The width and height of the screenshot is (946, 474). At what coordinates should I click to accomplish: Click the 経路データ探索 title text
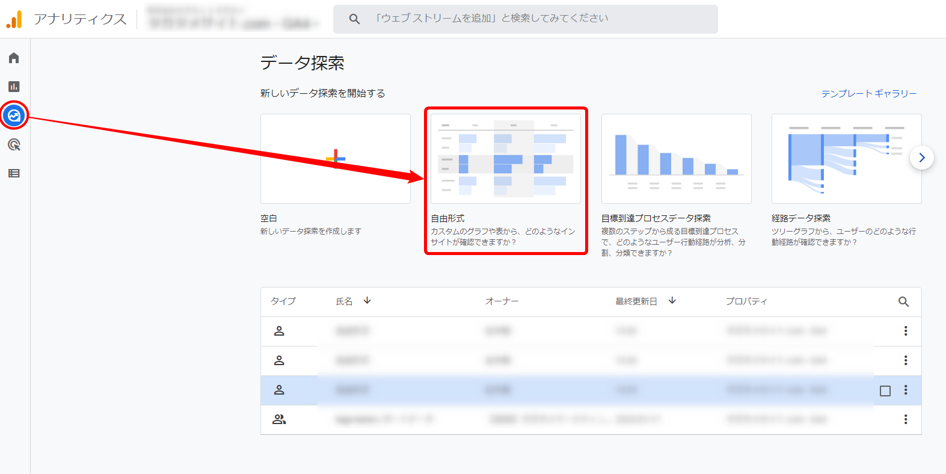point(801,218)
